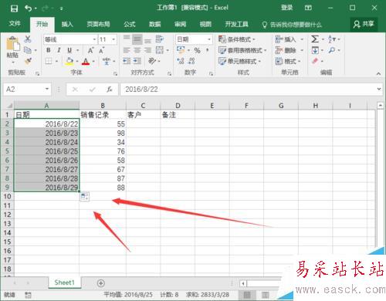Collapse the ribbon

click(378, 73)
